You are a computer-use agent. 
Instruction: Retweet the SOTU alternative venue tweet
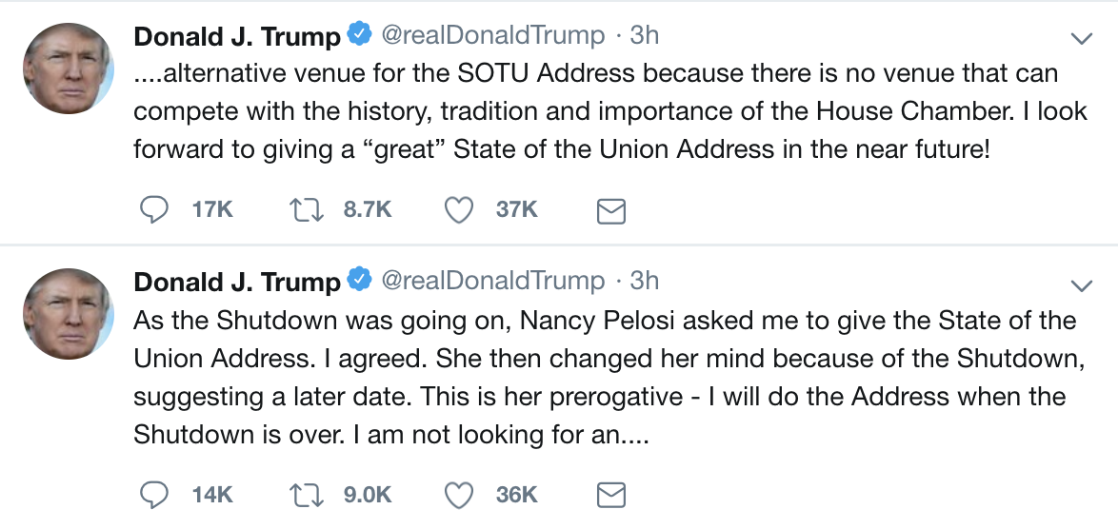click(x=309, y=209)
